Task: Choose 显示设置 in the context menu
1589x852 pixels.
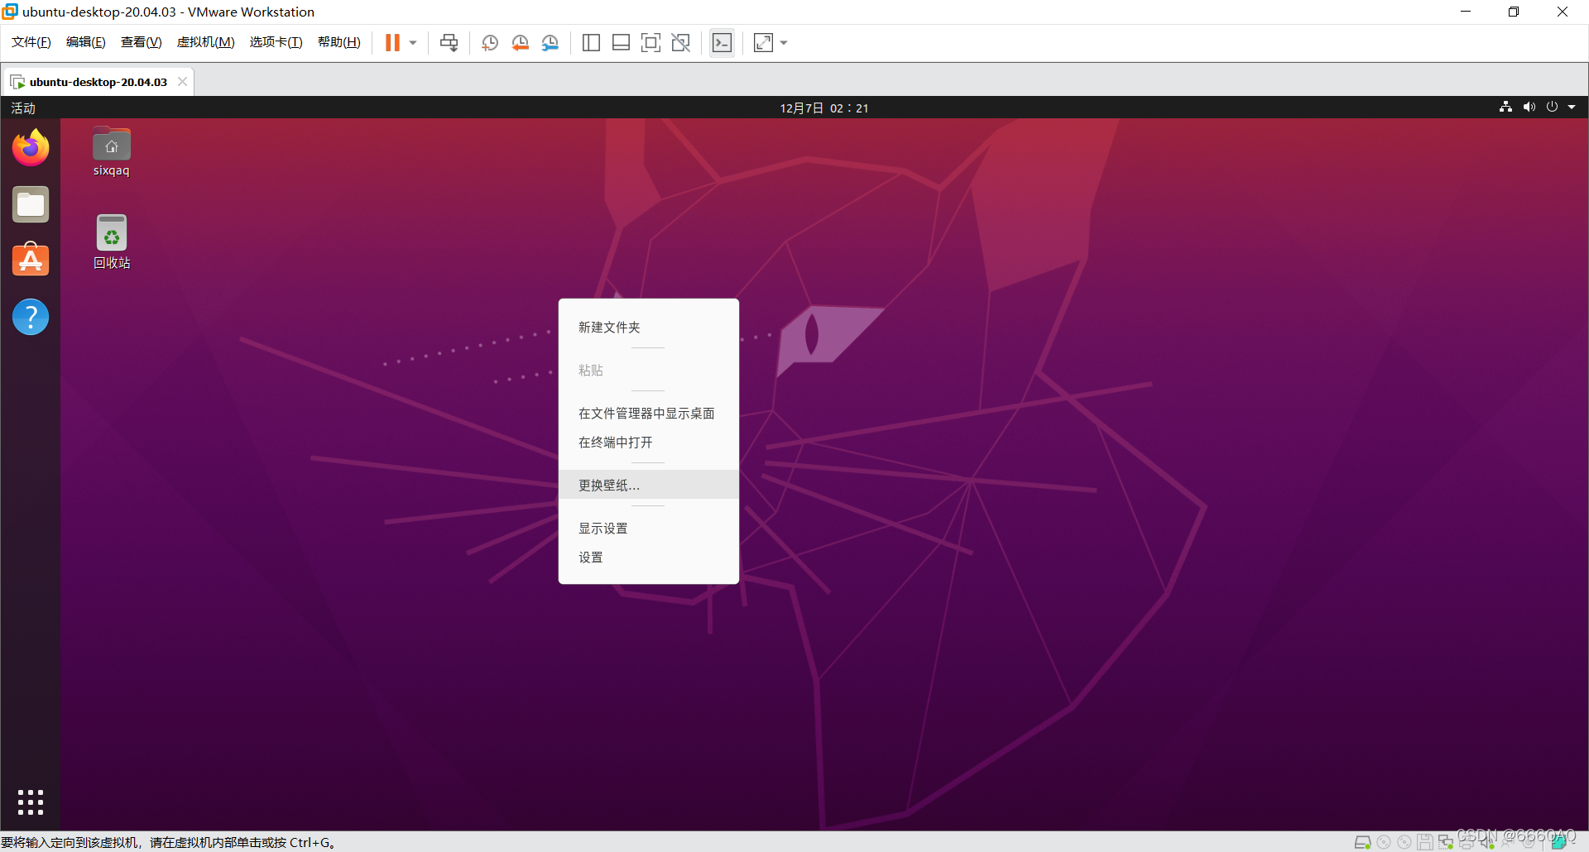Action: coord(649,529)
